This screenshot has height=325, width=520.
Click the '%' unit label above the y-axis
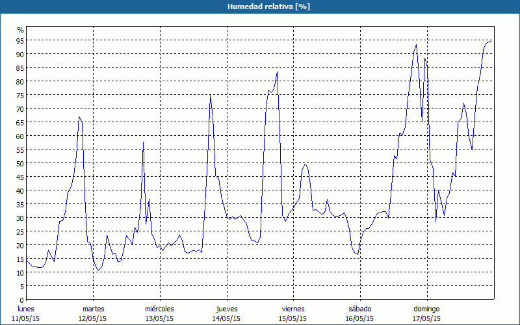(20, 30)
